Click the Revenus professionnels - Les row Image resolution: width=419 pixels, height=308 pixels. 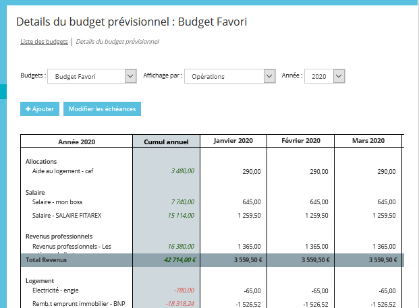pyautogui.click(x=72, y=247)
